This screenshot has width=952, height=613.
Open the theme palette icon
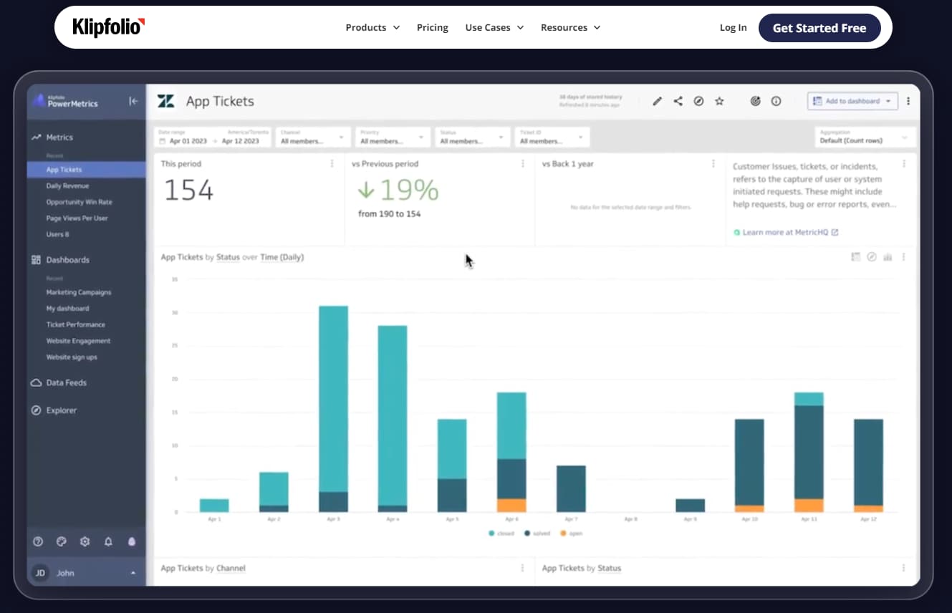point(62,542)
